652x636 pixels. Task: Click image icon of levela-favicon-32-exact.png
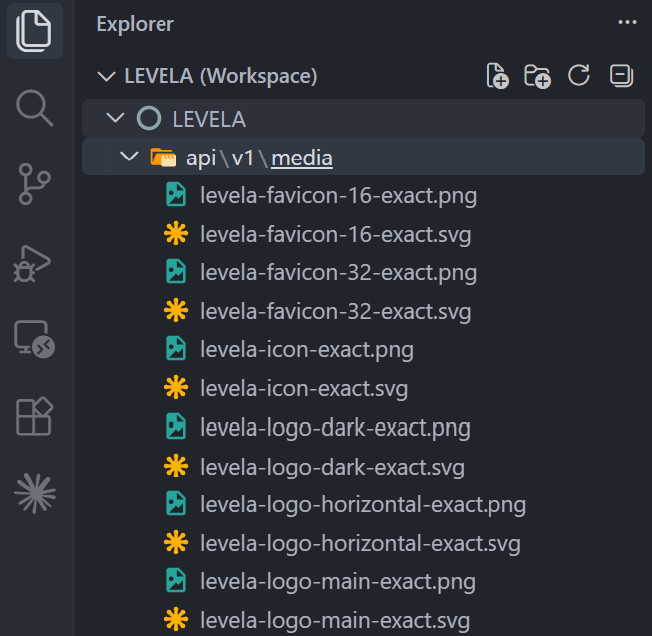pos(176,272)
